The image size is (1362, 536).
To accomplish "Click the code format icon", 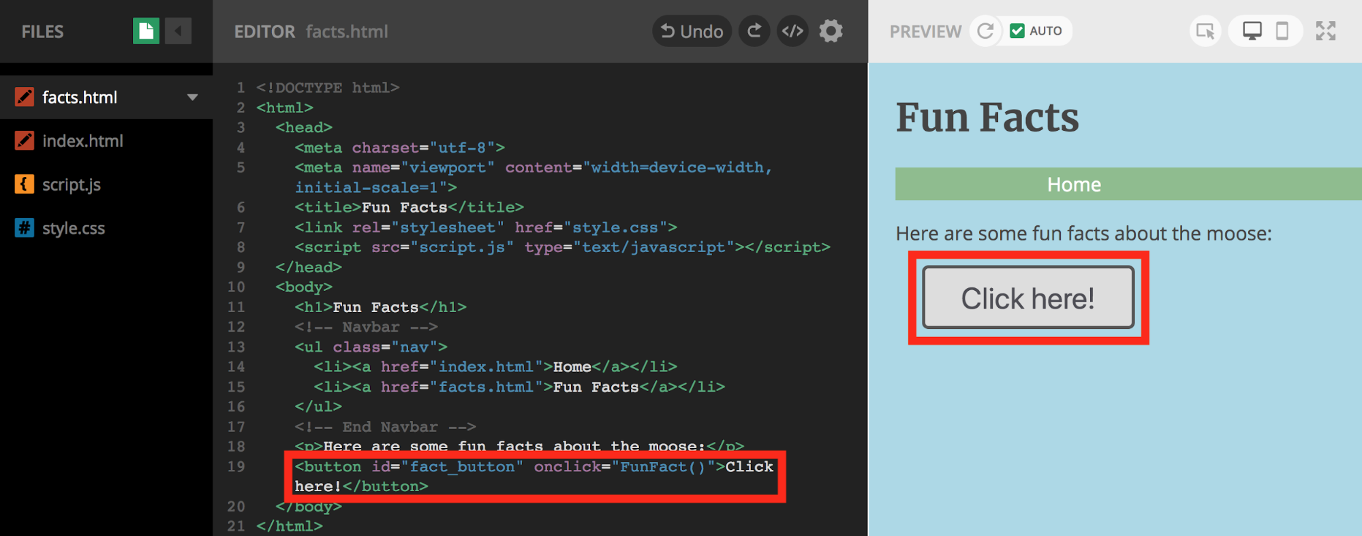I will tap(792, 31).
